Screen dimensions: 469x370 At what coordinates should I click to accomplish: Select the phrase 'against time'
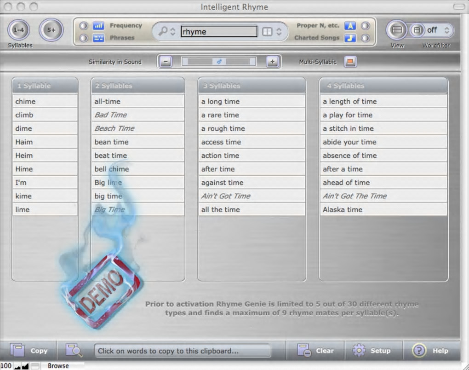(252, 182)
